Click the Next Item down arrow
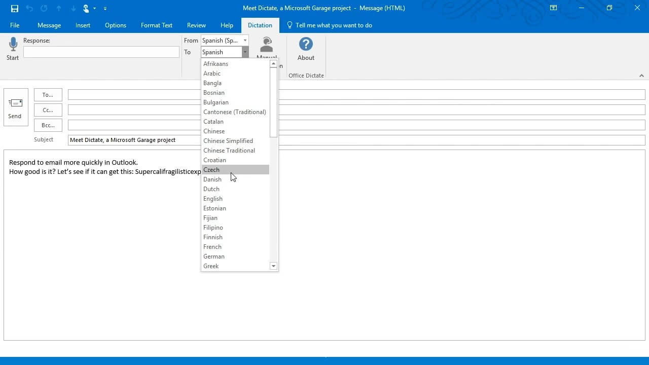 click(x=73, y=8)
